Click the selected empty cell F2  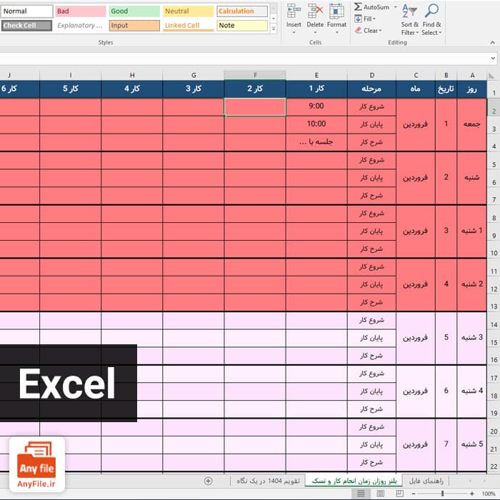point(255,107)
